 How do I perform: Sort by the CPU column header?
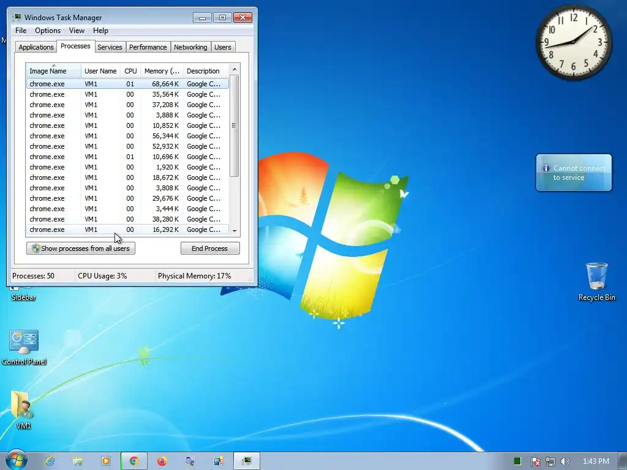(130, 71)
